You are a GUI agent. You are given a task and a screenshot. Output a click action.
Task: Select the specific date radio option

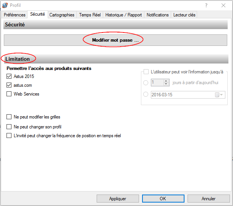point(146,95)
